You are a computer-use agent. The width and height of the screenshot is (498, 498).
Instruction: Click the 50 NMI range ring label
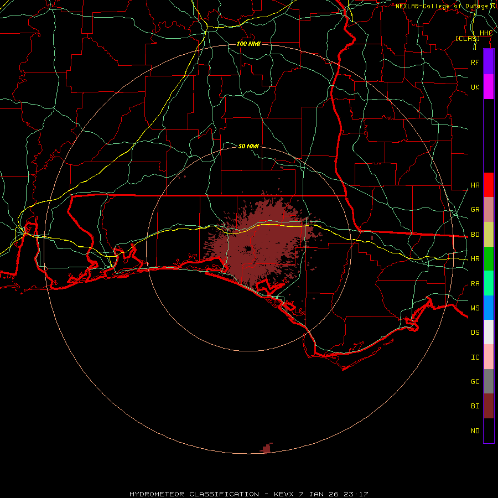[x=248, y=146]
